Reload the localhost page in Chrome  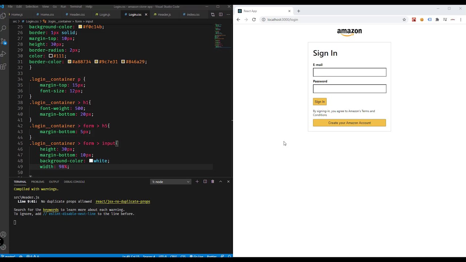pyautogui.click(x=254, y=20)
